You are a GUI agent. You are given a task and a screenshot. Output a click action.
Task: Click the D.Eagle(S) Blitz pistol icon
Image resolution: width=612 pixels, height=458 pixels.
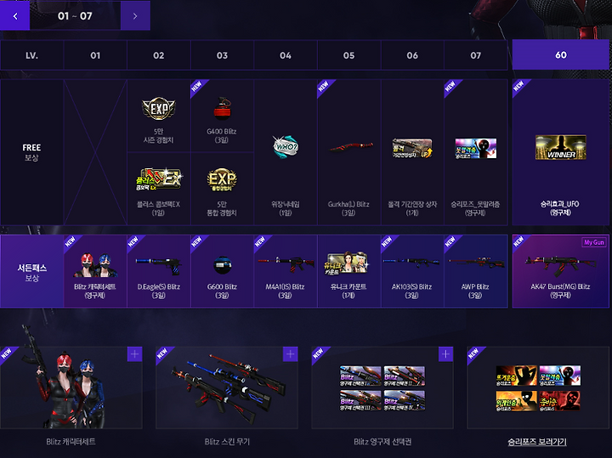point(158,265)
